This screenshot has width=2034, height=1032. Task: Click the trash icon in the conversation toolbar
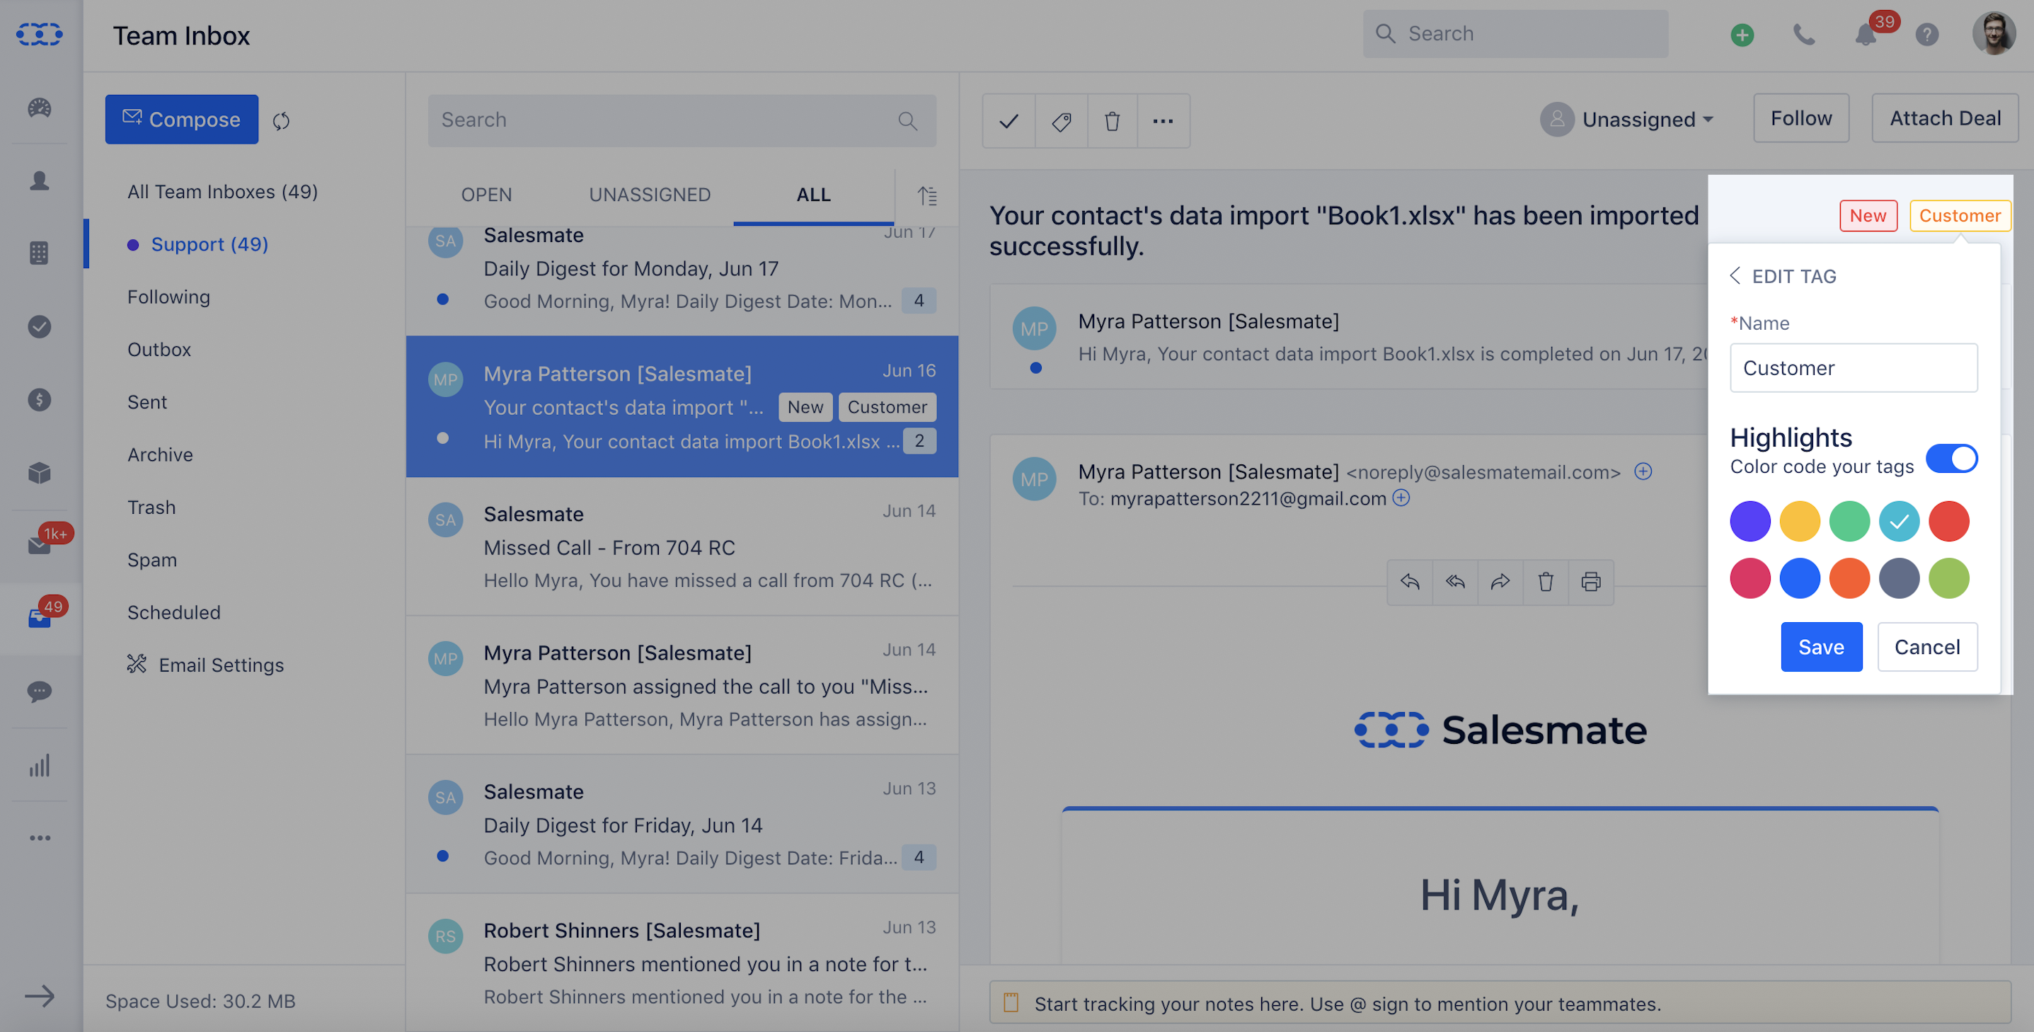click(1113, 121)
